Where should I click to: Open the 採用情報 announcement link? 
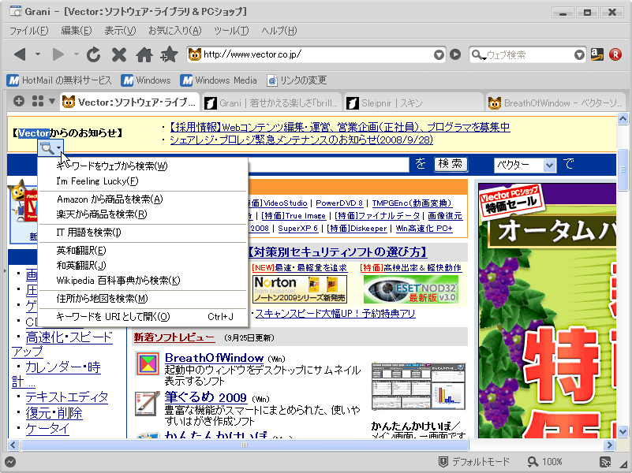point(340,127)
